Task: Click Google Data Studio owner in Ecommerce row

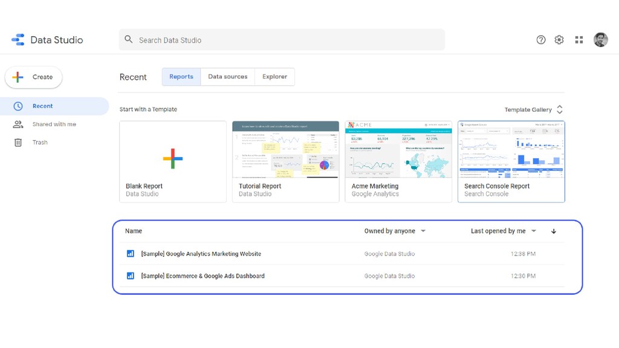Action: click(389, 275)
